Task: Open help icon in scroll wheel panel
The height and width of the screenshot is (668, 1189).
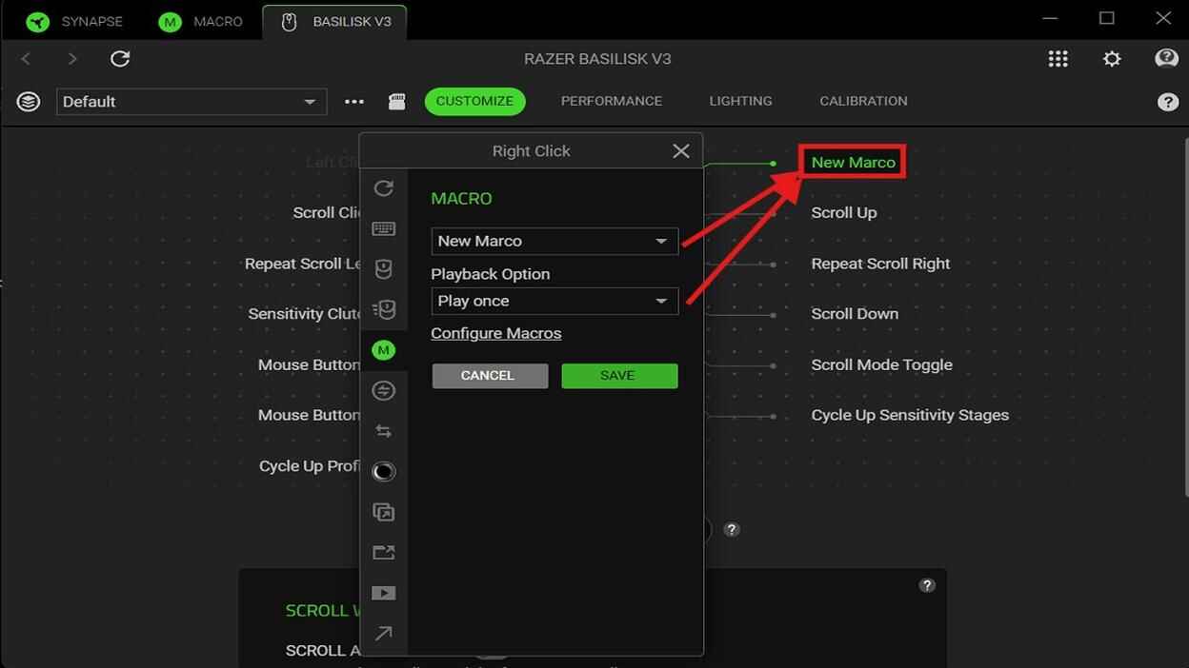Action: point(927,585)
